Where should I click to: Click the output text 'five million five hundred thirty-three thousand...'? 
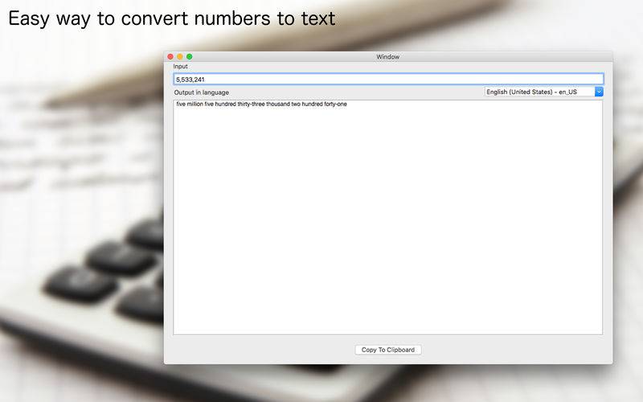click(x=262, y=105)
